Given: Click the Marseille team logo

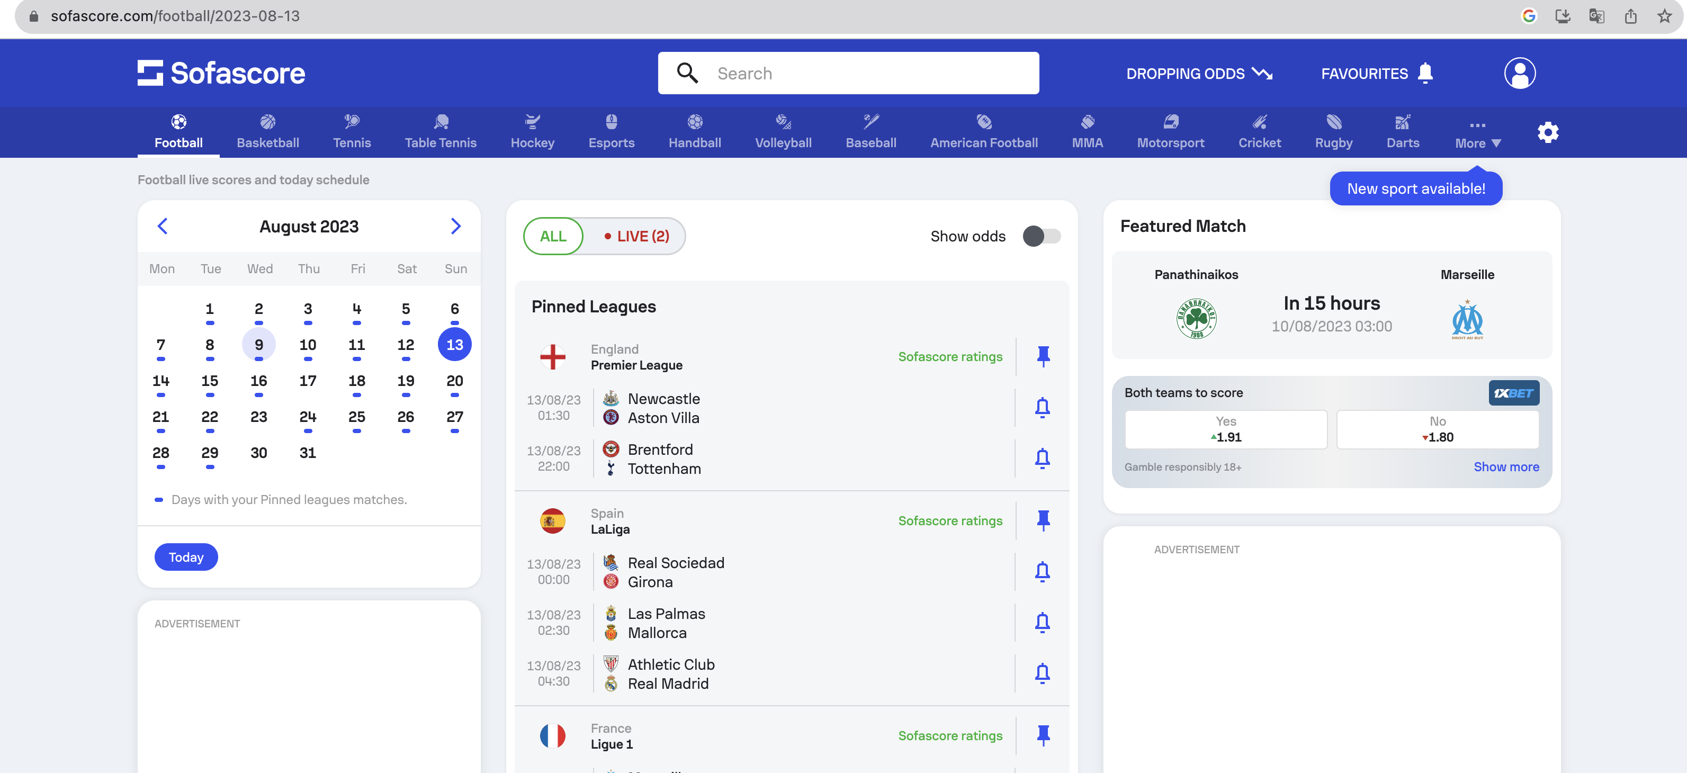Looking at the screenshot, I should coord(1467,319).
